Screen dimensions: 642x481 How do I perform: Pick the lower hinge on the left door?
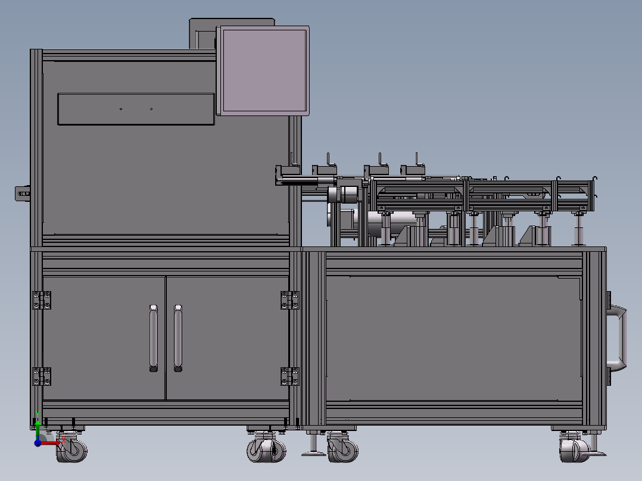click(x=42, y=376)
